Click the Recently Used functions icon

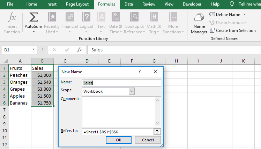(x=52, y=17)
